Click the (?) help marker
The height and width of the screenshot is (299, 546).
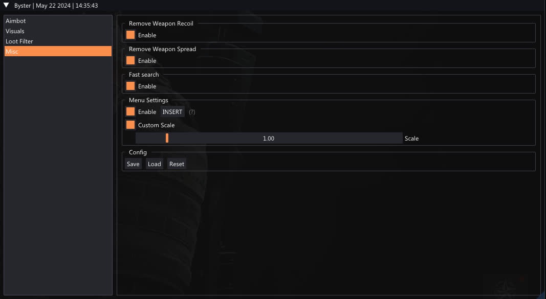tap(192, 112)
